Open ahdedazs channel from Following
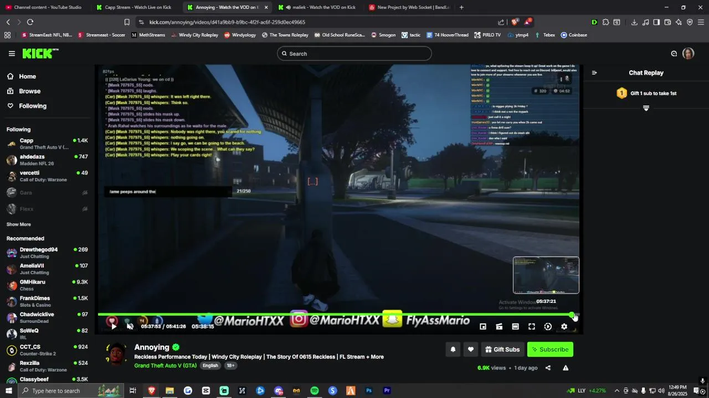 [x=47, y=160]
